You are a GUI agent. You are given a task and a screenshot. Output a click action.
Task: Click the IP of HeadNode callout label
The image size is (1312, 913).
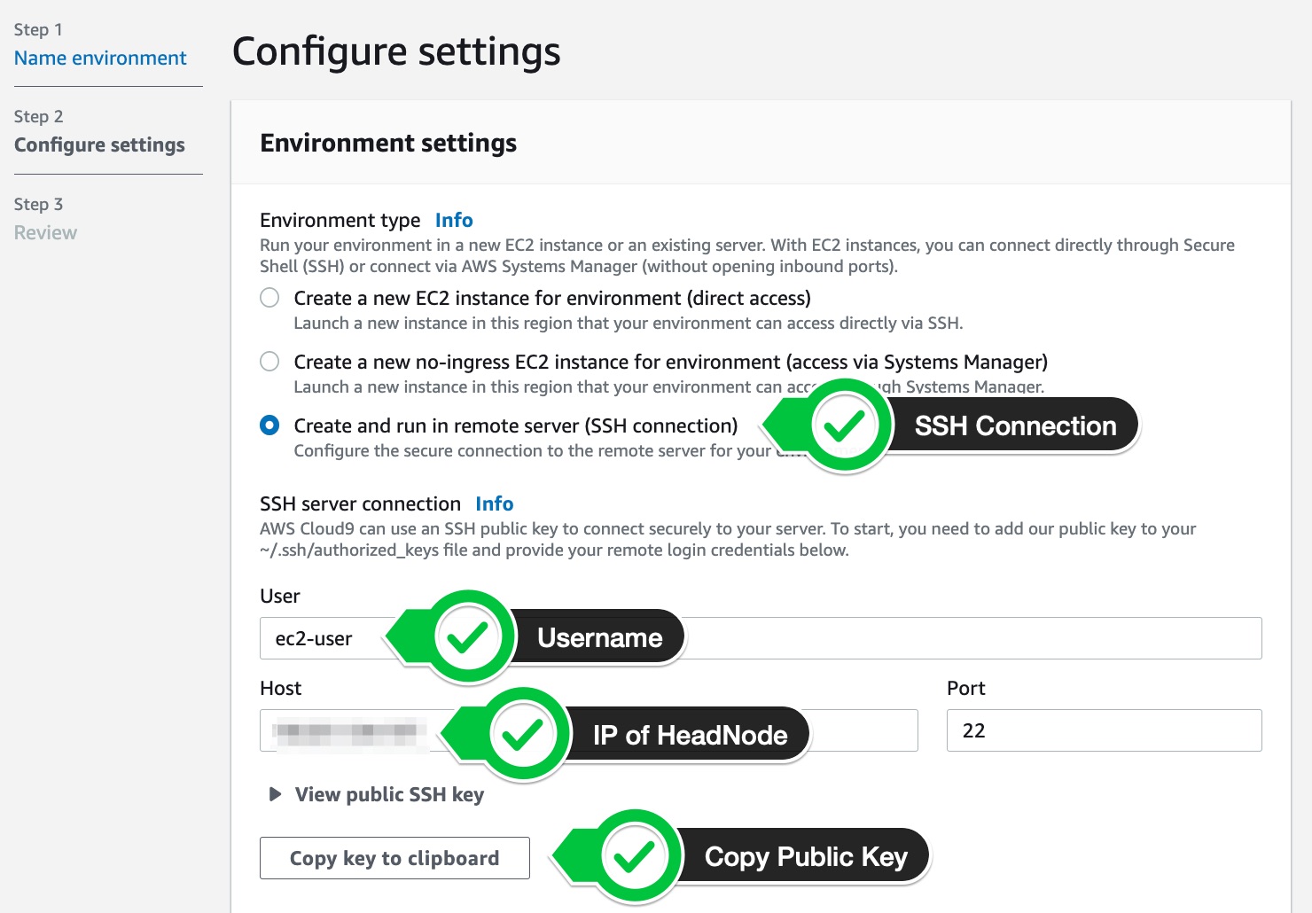tap(690, 735)
